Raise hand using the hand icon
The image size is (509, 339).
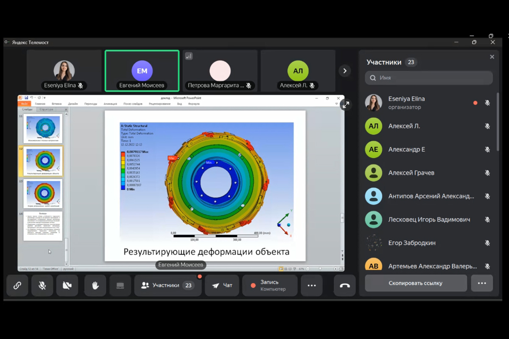pos(95,285)
